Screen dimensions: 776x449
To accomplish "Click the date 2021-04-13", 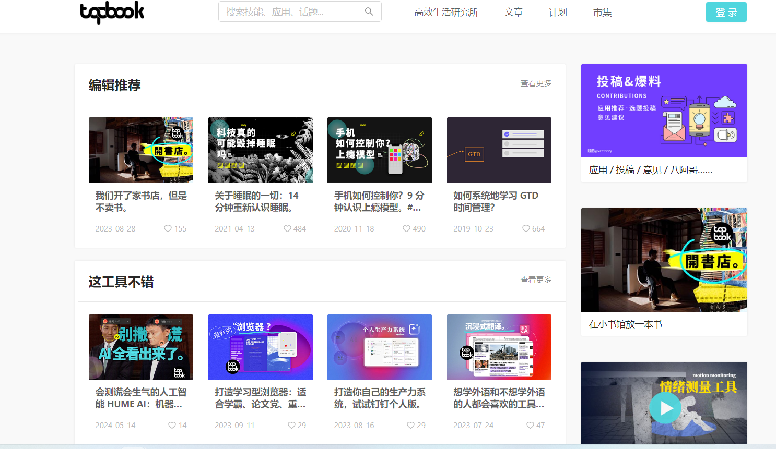I will click(235, 229).
